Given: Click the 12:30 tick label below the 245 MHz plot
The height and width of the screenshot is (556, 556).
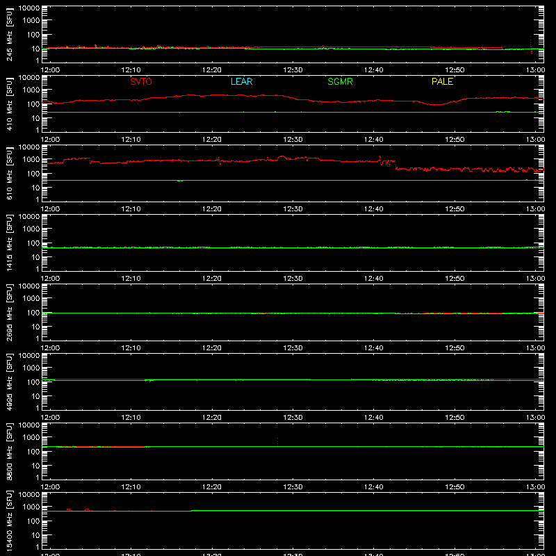Looking at the screenshot, I should pos(293,70).
